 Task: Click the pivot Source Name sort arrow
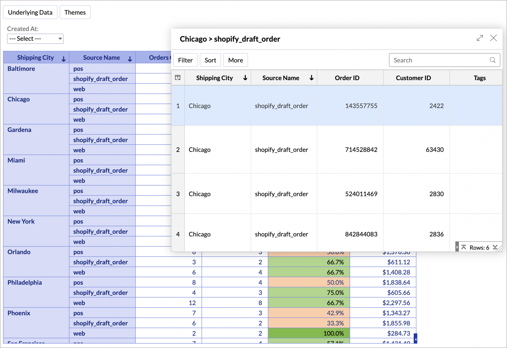click(x=130, y=59)
